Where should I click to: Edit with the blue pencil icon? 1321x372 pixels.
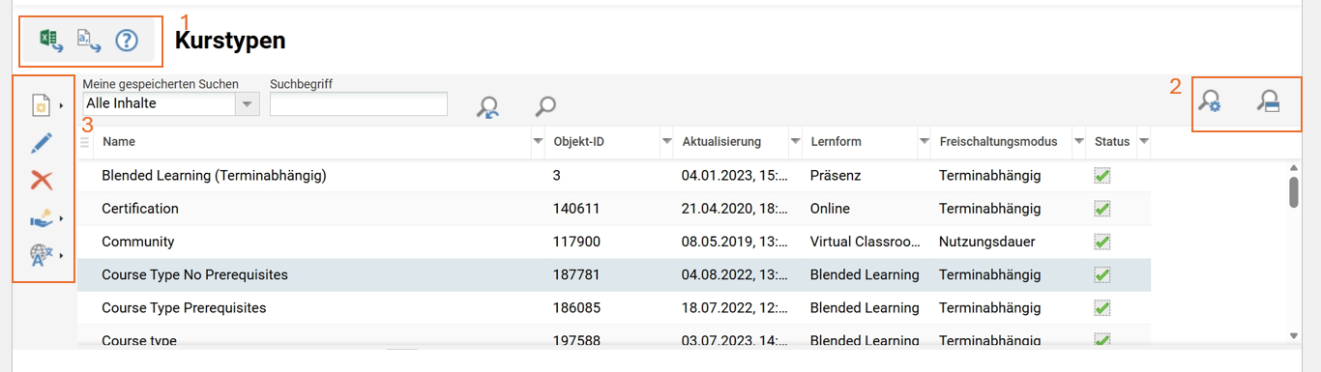[x=42, y=143]
